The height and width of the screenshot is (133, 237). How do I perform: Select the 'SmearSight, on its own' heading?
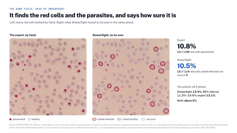108,35
